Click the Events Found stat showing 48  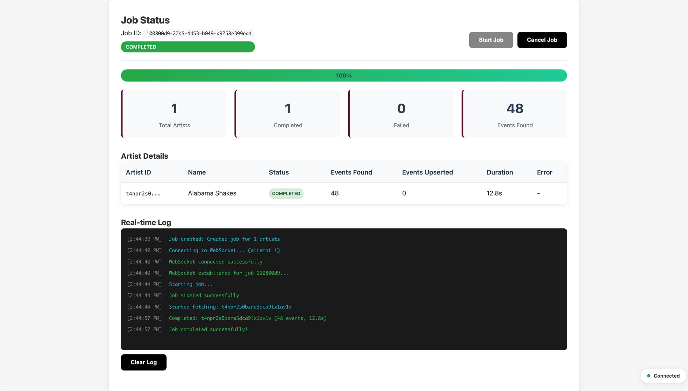click(x=514, y=114)
